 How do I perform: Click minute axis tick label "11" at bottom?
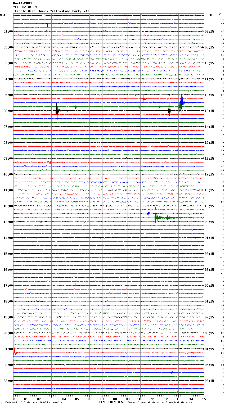coord(153,399)
